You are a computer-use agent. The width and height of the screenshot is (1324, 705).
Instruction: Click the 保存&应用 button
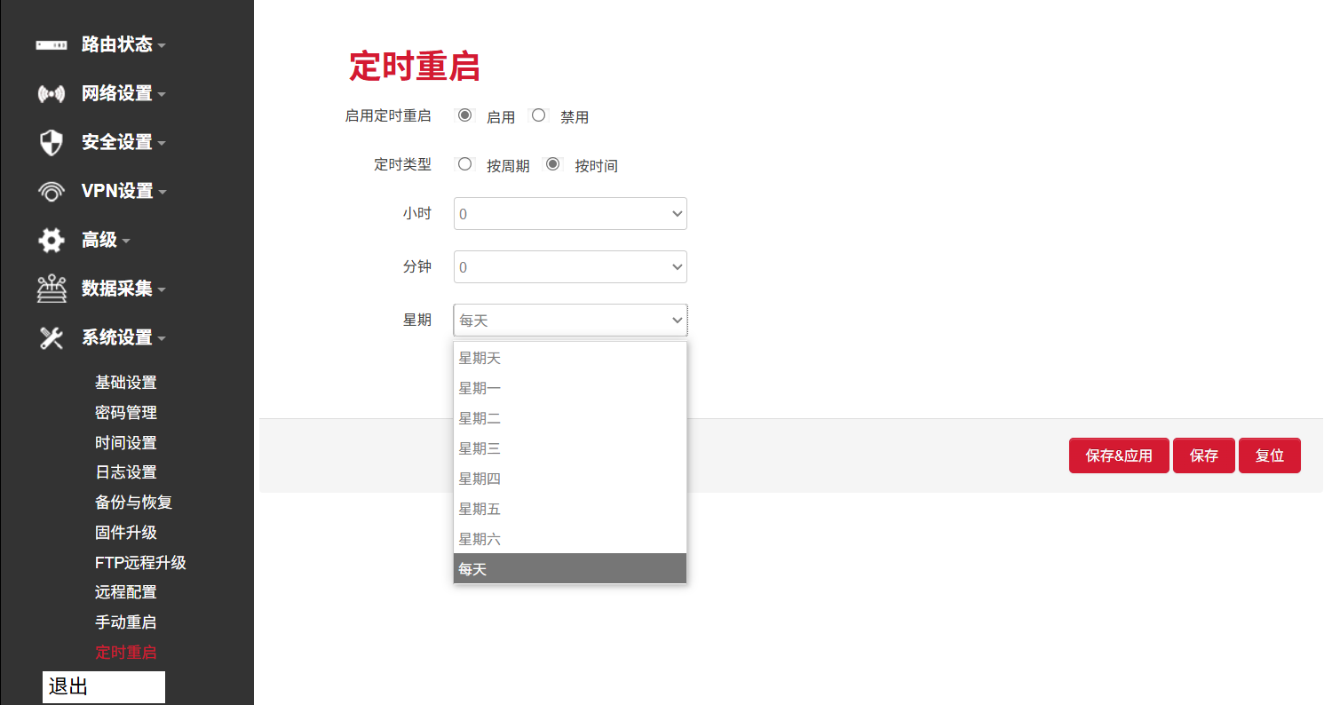1119,455
